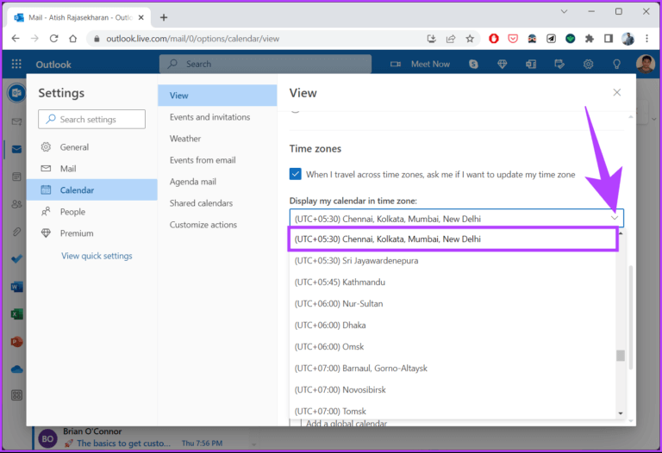Viewport: 662px width, 453px height.
Task: Pick the Omsk time zone option
Action: click(x=453, y=347)
